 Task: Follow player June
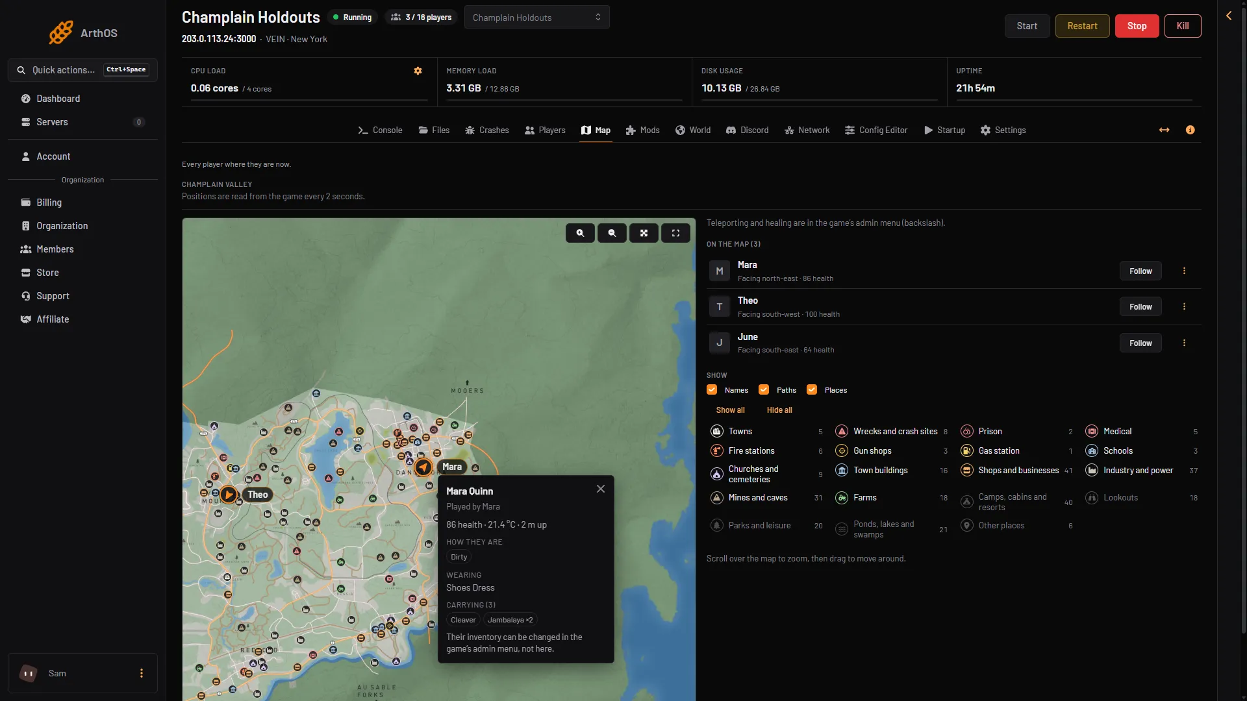tap(1140, 343)
